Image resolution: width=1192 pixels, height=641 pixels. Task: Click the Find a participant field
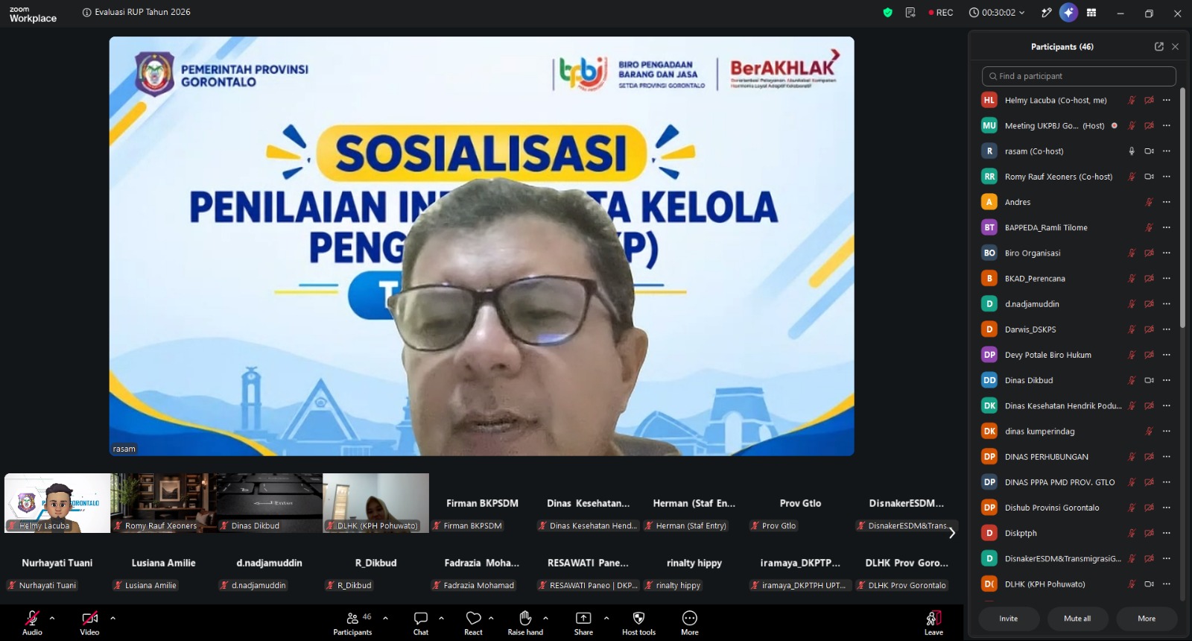pyautogui.click(x=1079, y=76)
